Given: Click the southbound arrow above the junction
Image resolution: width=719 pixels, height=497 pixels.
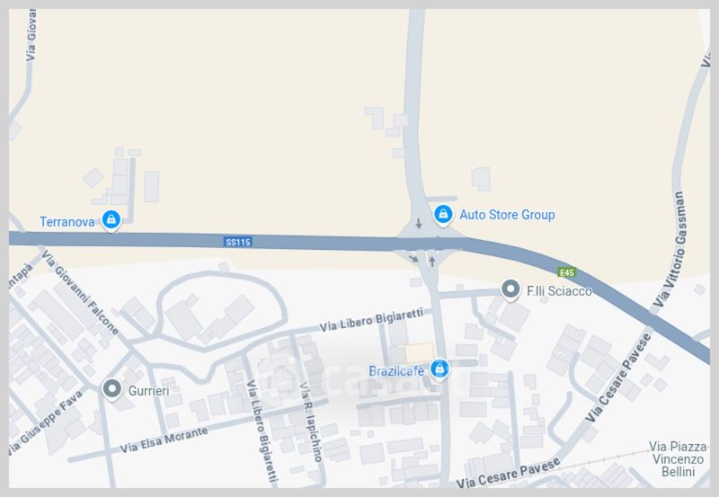Looking at the screenshot, I should [418, 224].
